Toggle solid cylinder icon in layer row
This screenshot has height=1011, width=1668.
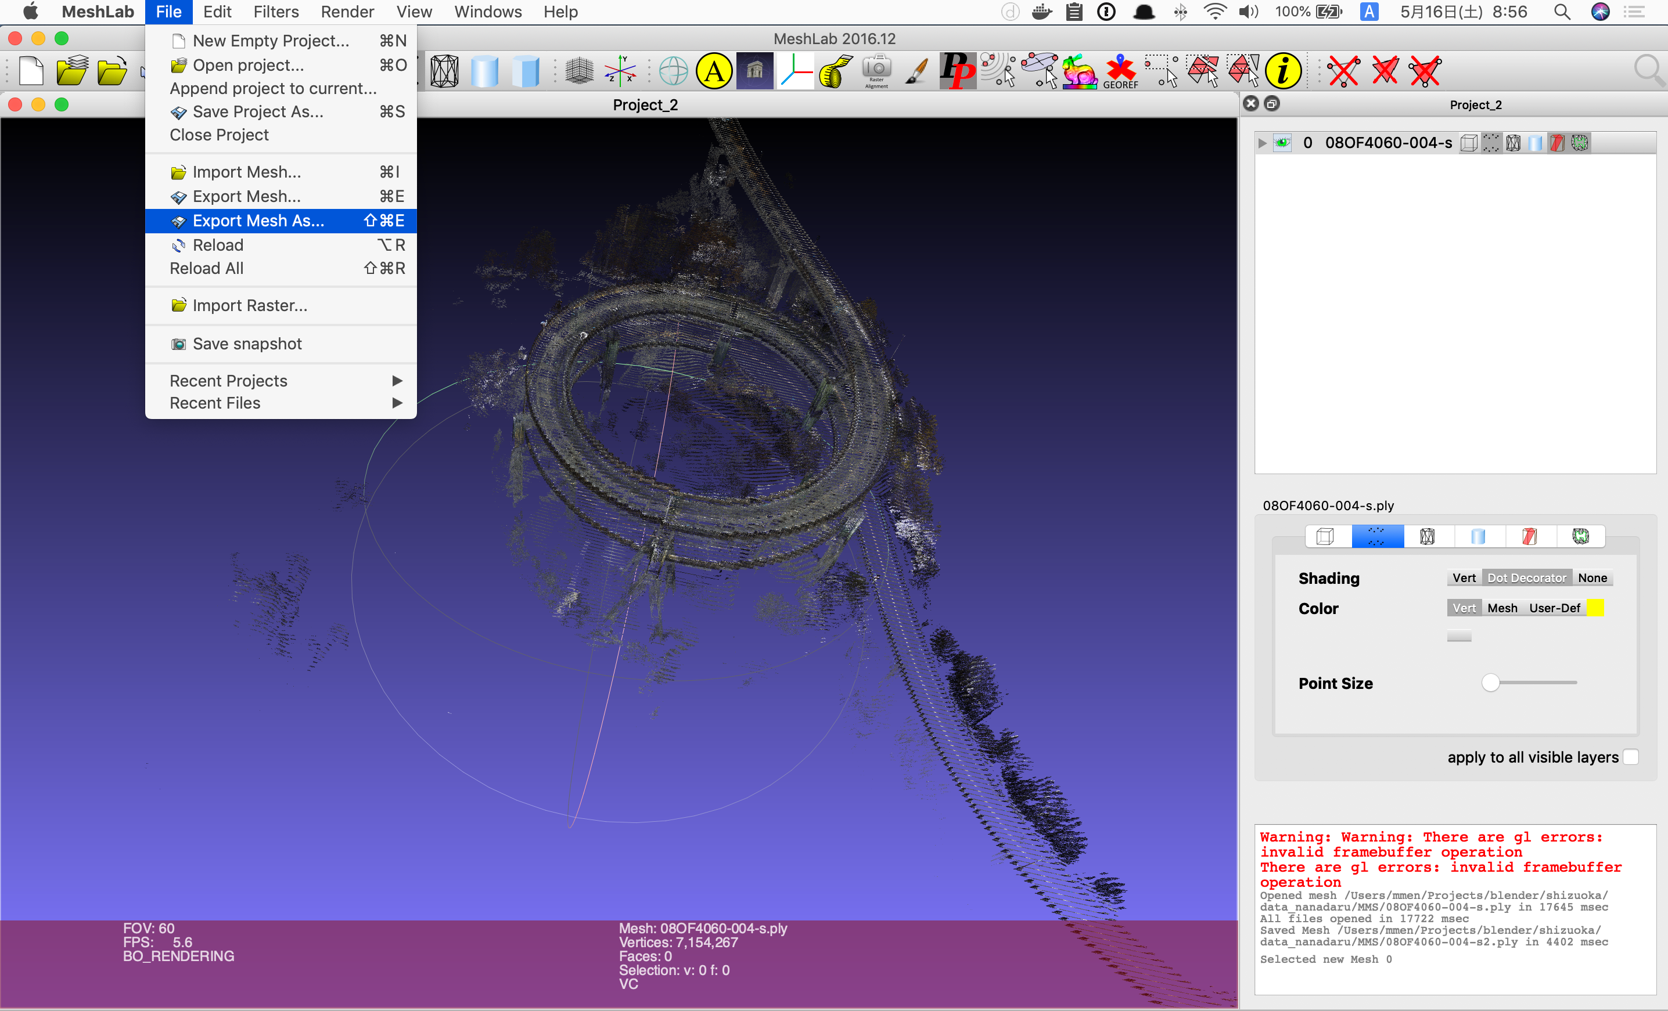pyautogui.click(x=1536, y=143)
